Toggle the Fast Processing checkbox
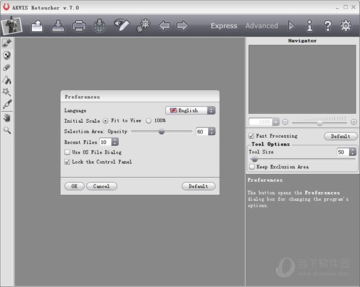This screenshot has width=360, height=287. pos(251,136)
